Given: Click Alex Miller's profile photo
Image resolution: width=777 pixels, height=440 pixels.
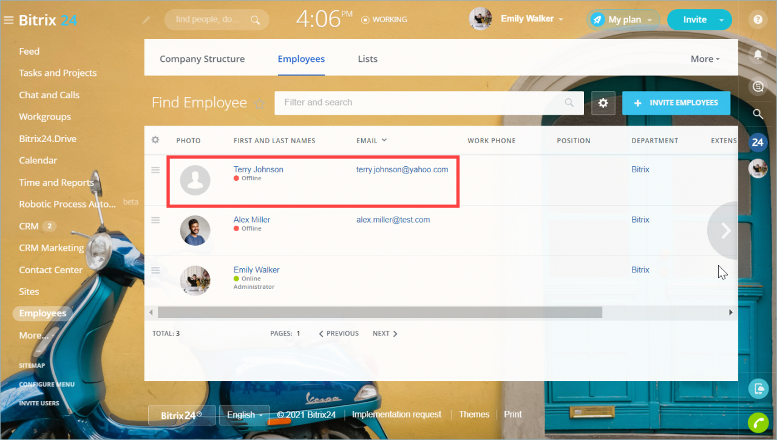Looking at the screenshot, I should [x=195, y=231].
